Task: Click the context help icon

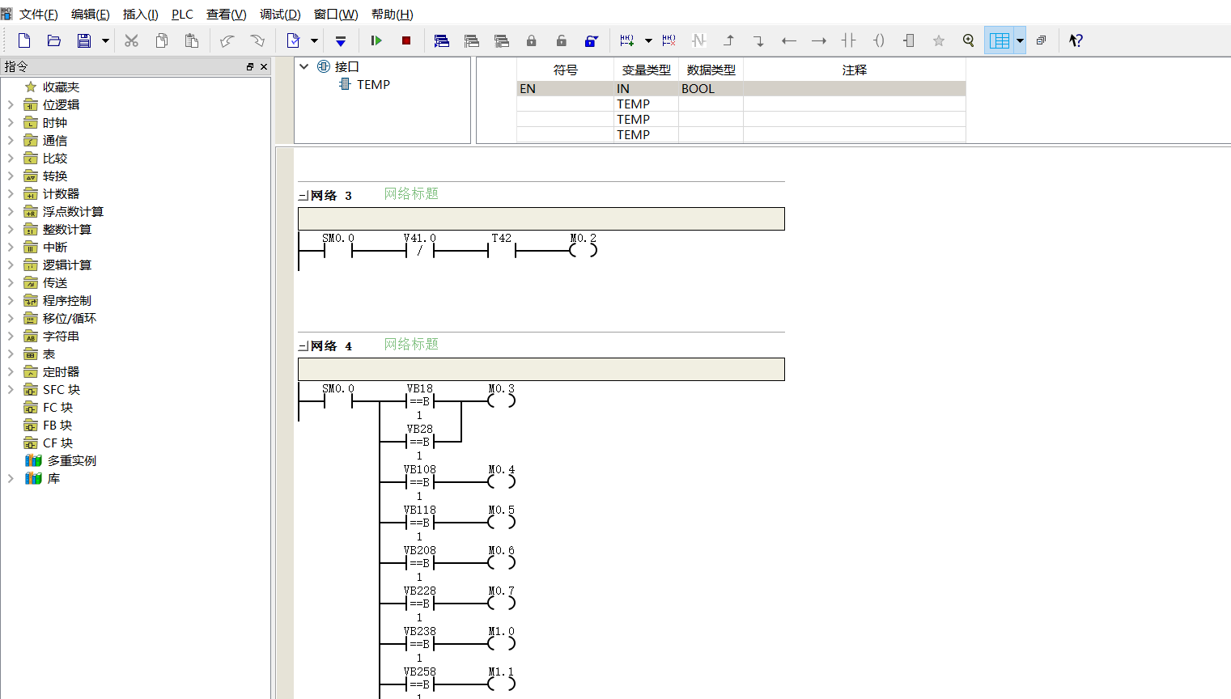Action: pos(1076,40)
